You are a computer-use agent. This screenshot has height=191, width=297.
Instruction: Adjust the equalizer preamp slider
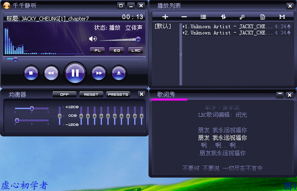(x=60, y=116)
